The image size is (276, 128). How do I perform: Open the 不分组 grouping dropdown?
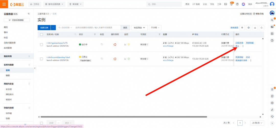tap(155, 28)
